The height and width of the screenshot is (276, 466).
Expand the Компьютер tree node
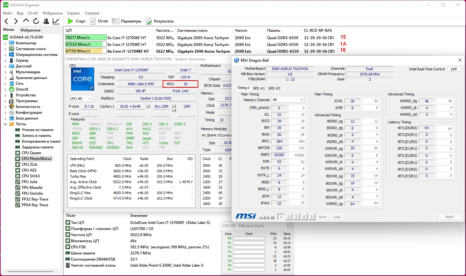(5, 43)
